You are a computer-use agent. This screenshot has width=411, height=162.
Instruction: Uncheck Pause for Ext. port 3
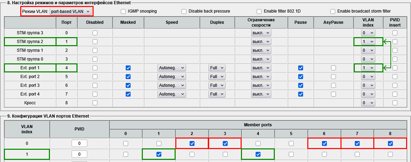(x=301, y=85)
